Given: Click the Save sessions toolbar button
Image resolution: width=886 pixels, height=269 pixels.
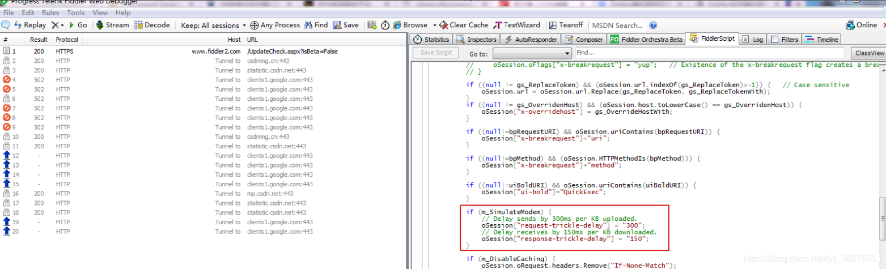Looking at the screenshot, I should 346,25.
